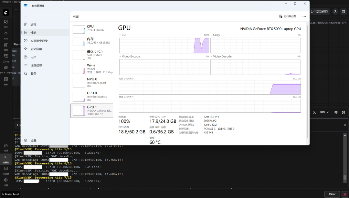Click the ComfyUI console scrollbar
The width and height of the screenshot is (349, 198).
point(345,158)
